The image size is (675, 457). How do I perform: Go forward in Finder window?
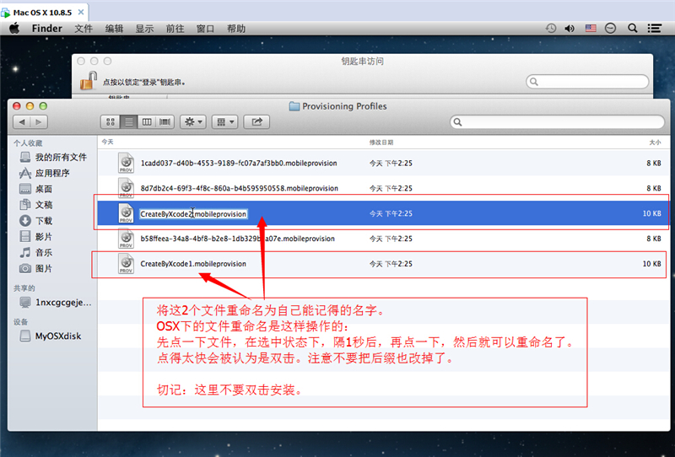tap(39, 122)
